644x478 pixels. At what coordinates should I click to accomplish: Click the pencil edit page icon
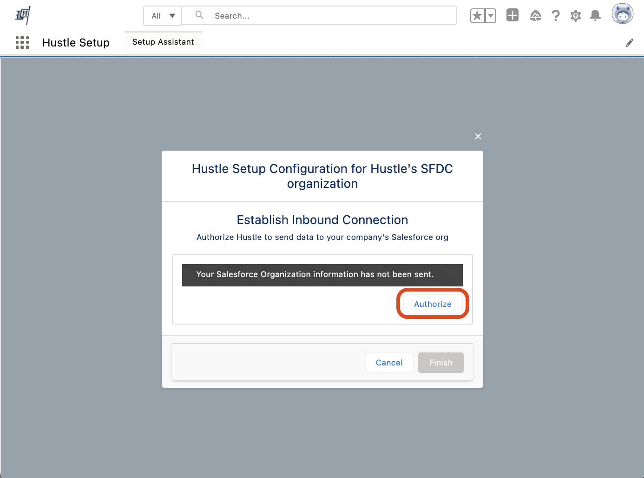pos(630,43)
